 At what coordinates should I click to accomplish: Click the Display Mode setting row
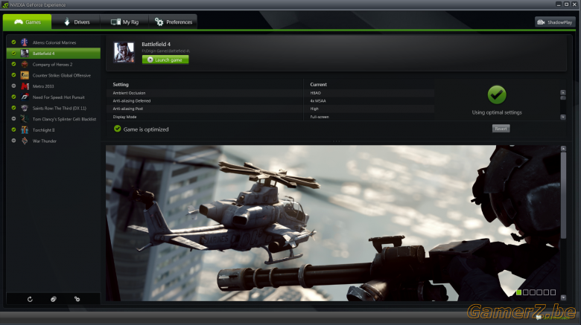point(270,117)
